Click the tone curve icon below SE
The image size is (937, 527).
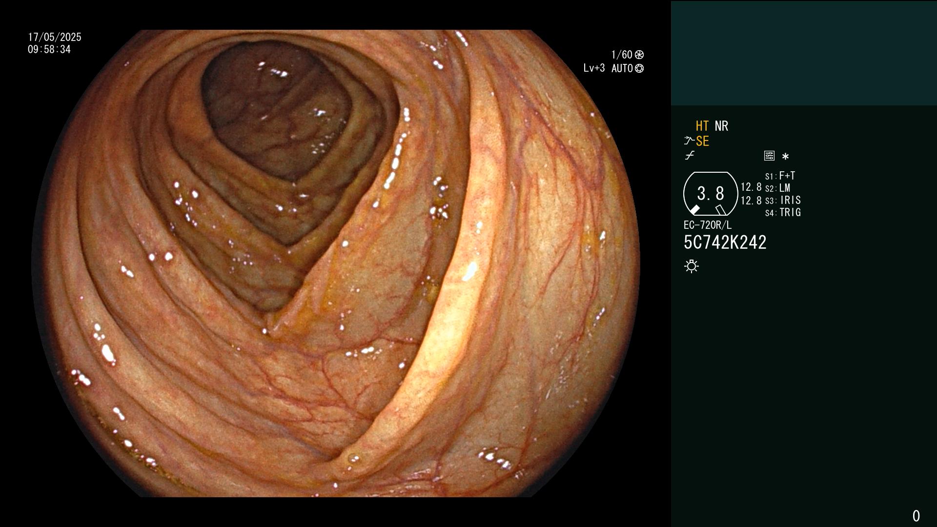pyautogui.click(x=690, y=156)
